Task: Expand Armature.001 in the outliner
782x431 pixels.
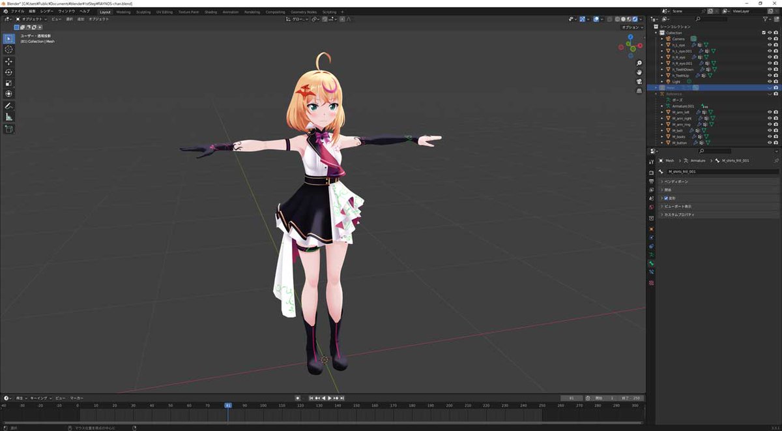Action: [x=662, y=106]
